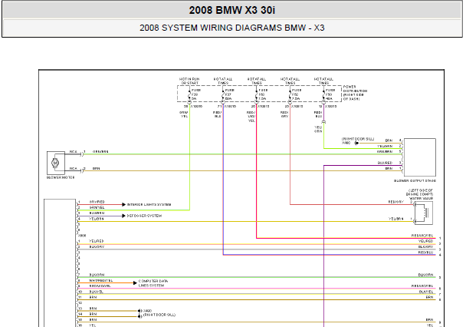Click the GRN/BRN label at blower motor pin 1
This screenshot has width=466, height=327.
[100, 152]
